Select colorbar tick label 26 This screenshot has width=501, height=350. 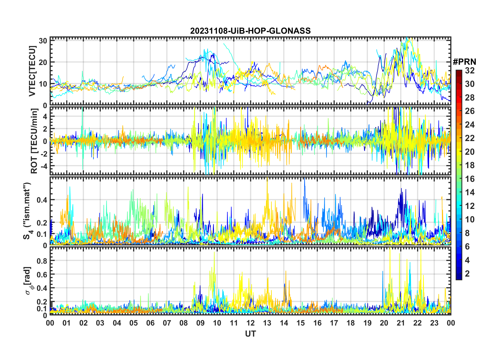470,111
